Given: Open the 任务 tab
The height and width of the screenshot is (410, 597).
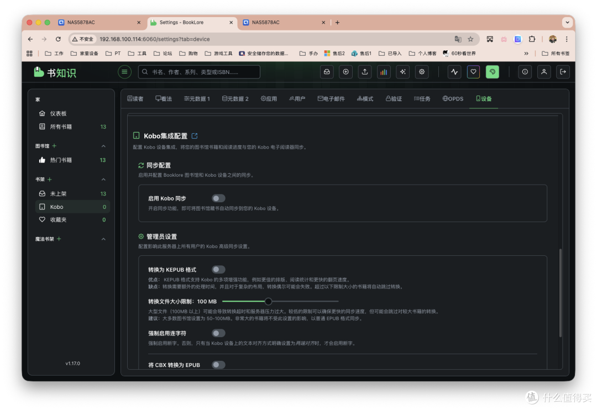Looking at the screenshot, I should click(422, 98).
